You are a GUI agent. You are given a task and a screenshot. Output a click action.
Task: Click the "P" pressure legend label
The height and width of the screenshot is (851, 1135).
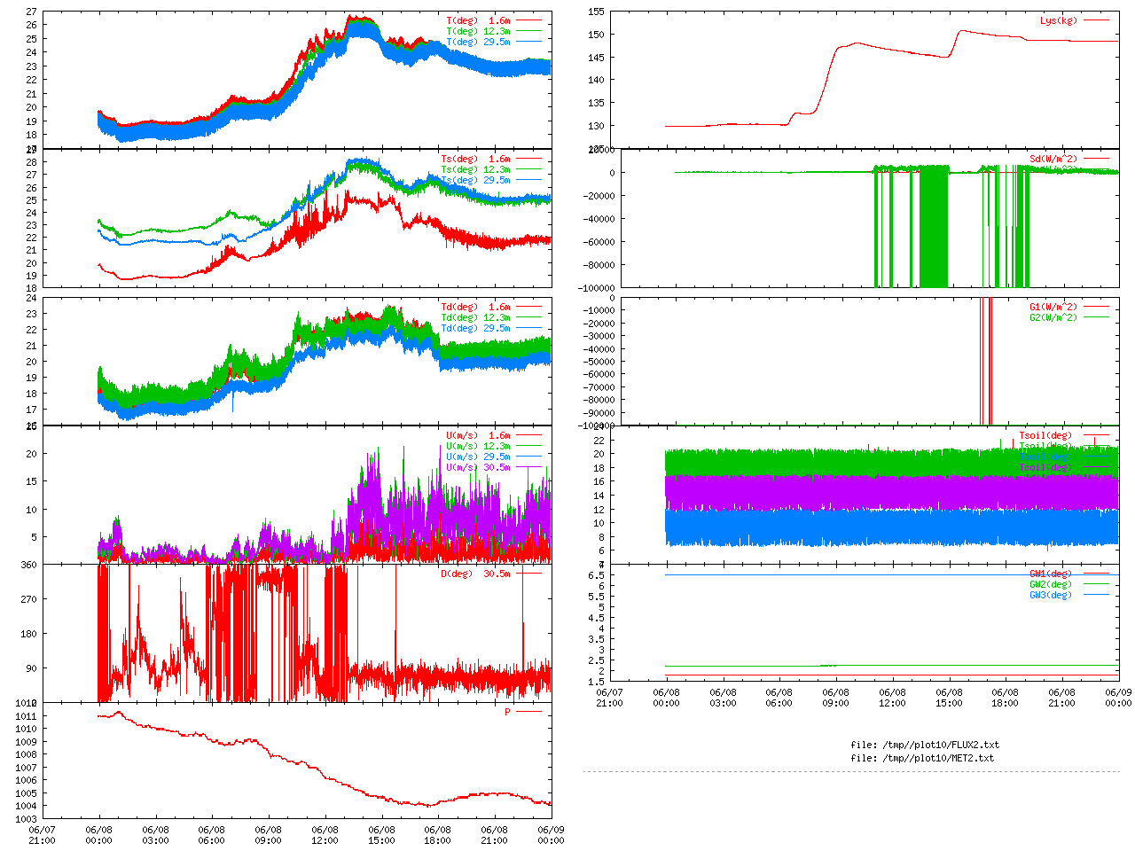[x=508, y=712]
